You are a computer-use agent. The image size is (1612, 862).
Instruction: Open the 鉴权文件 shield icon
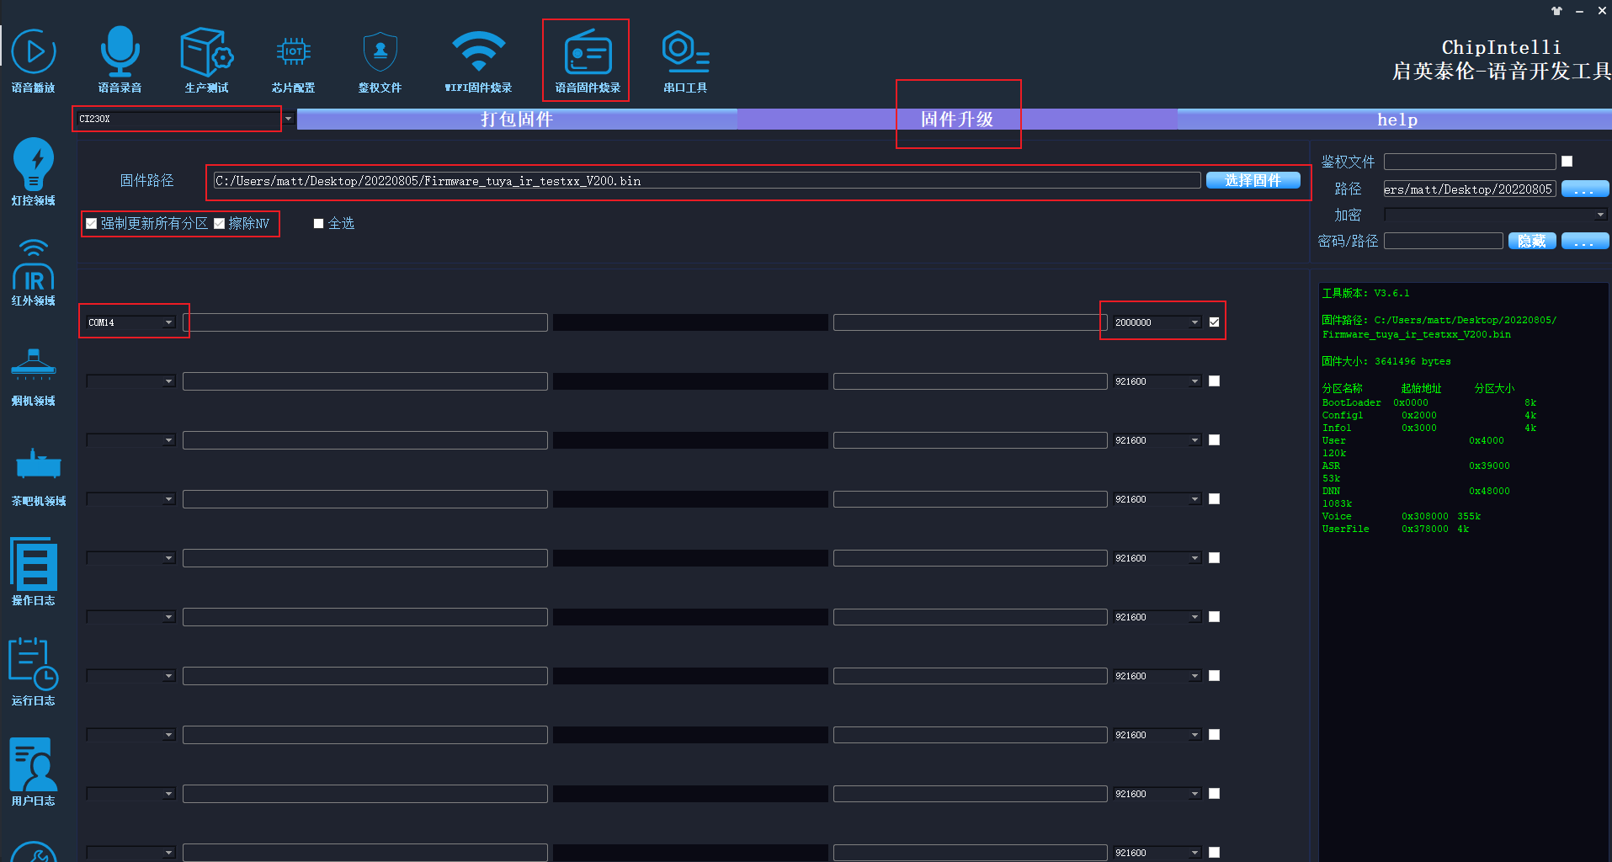pos(380,59)
